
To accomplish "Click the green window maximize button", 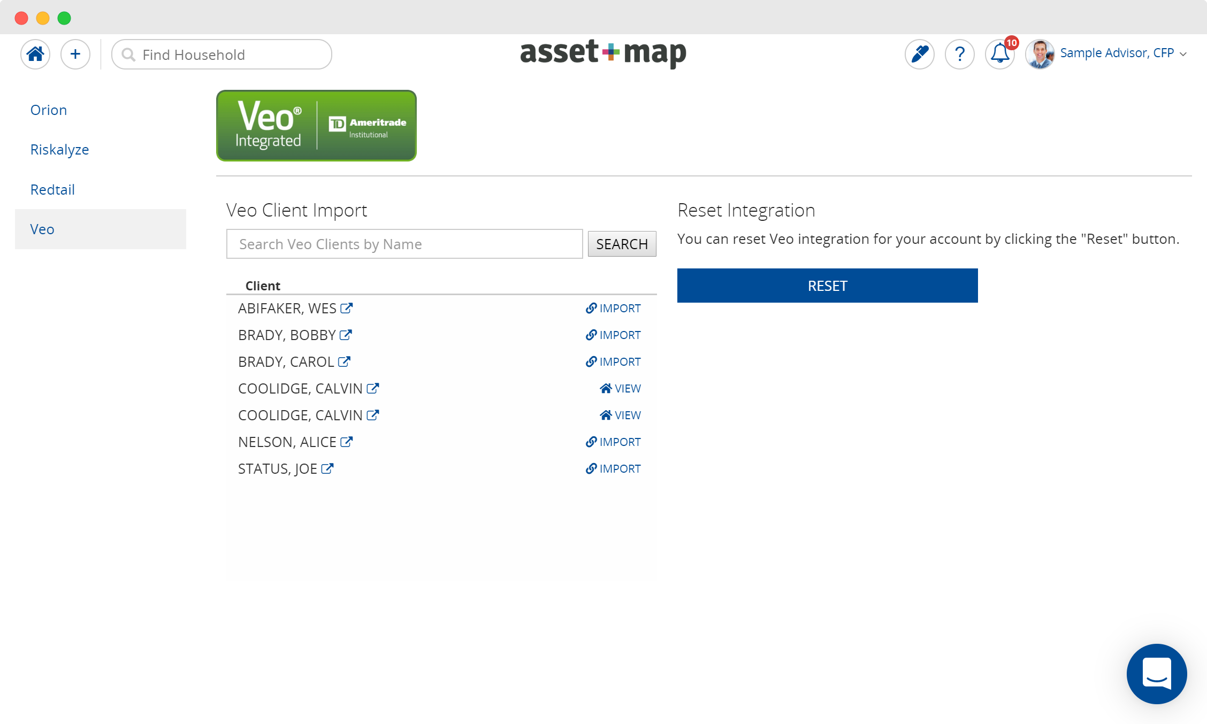I will pyautogui.click(x=64, y=18).
